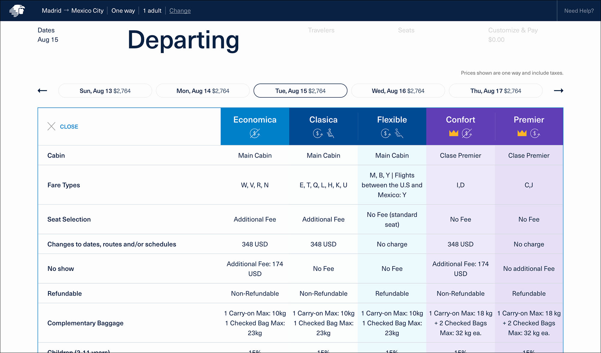Click the Need Help? button top right

[580, 11]
